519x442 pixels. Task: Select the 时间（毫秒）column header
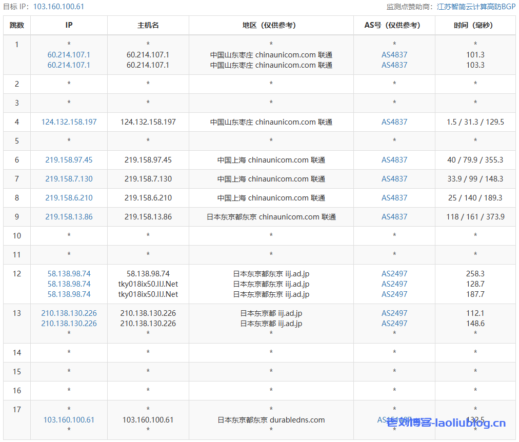click(475, 25)
